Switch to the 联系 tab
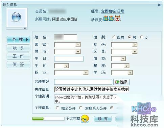Viewport: 164px width, 128px height. [x=19, y=48]
